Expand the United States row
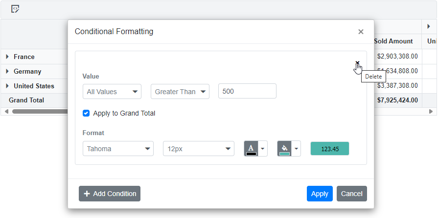This screenshot has width=438, height=218. click(7, 86)
